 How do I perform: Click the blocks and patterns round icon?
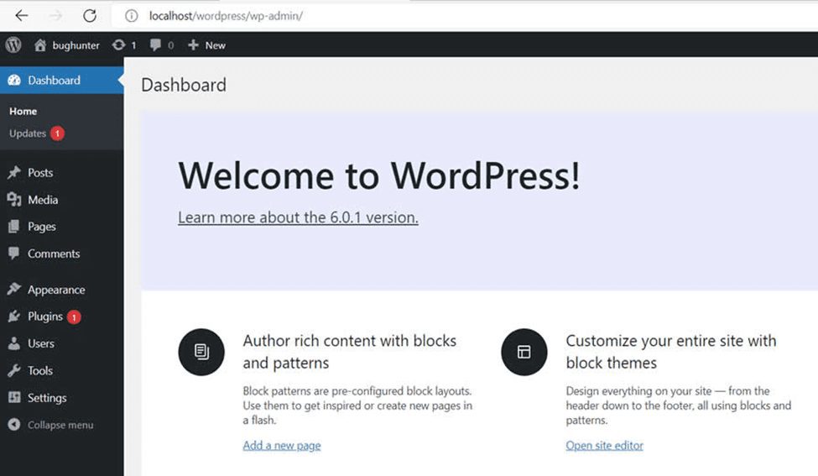click(x=201, y=352)
